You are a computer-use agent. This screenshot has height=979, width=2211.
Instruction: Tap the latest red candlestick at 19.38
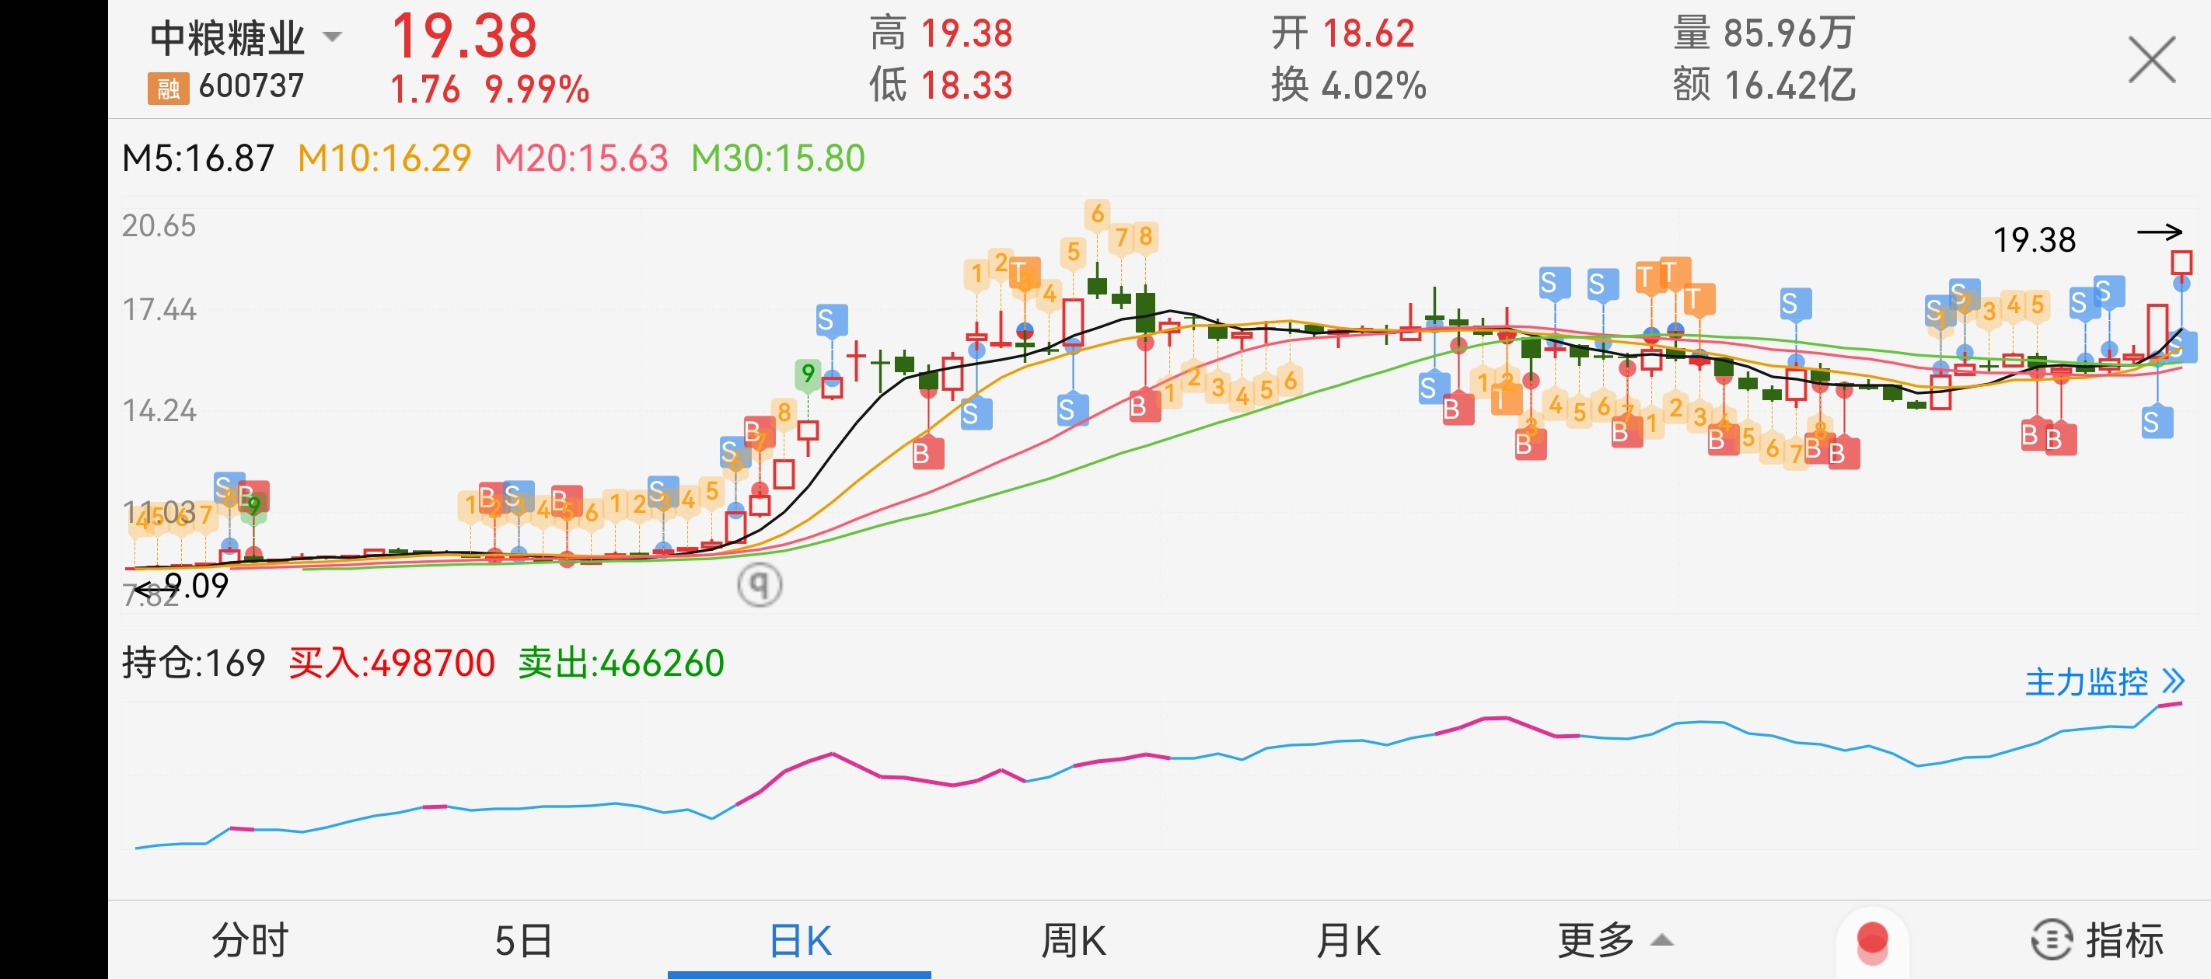click(2180, 262)
